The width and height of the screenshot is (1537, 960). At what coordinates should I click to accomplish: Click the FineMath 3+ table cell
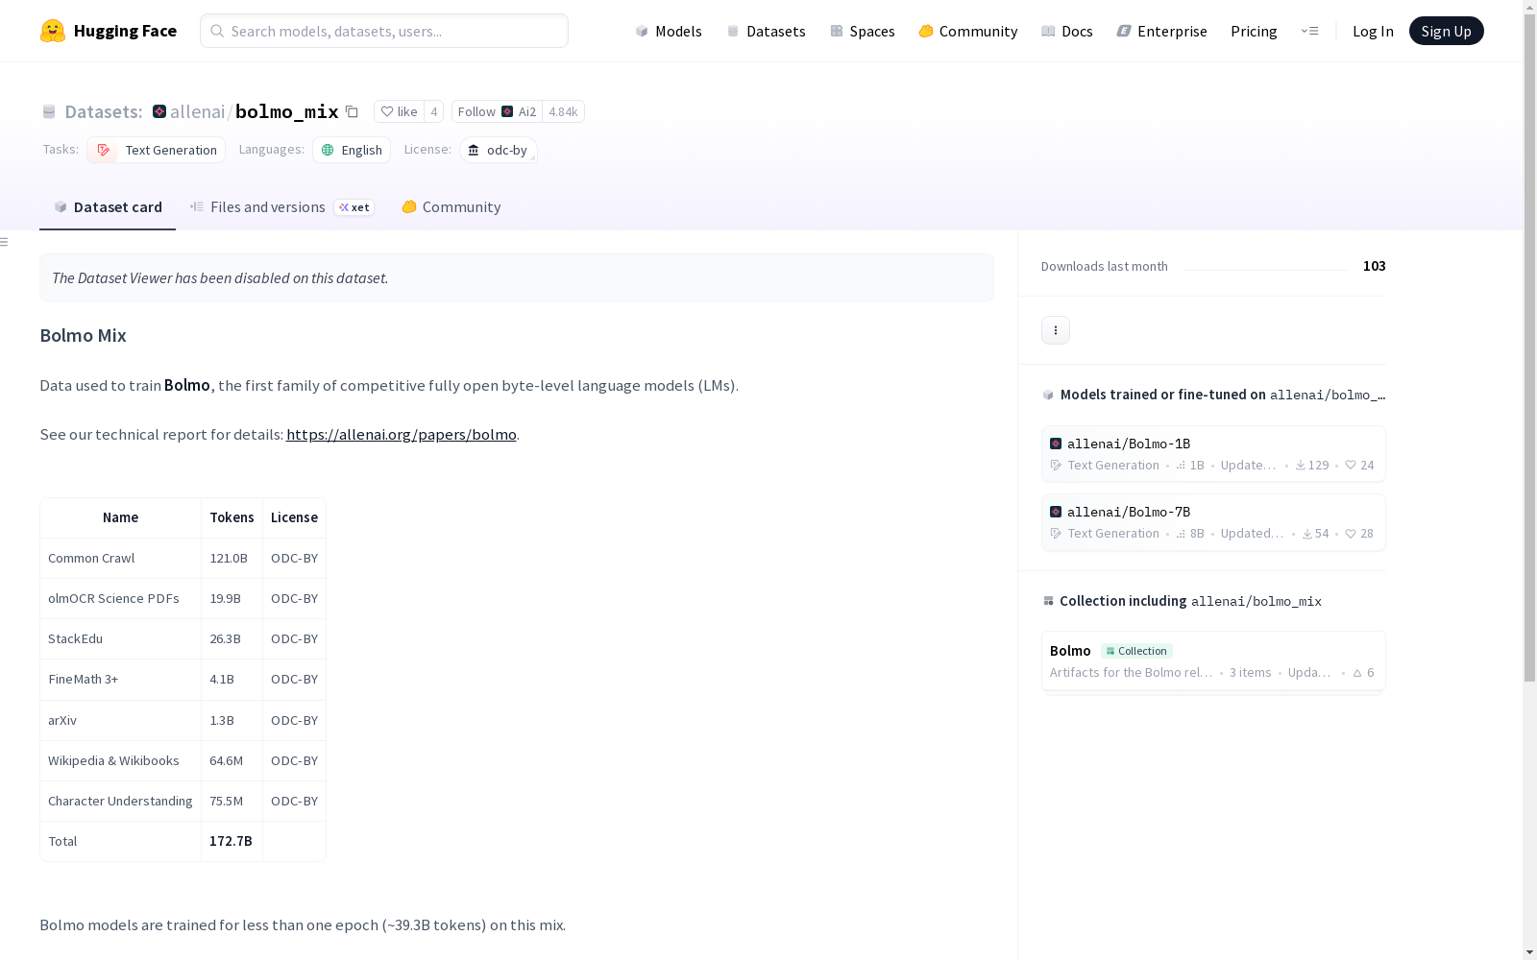coord(120,679)
